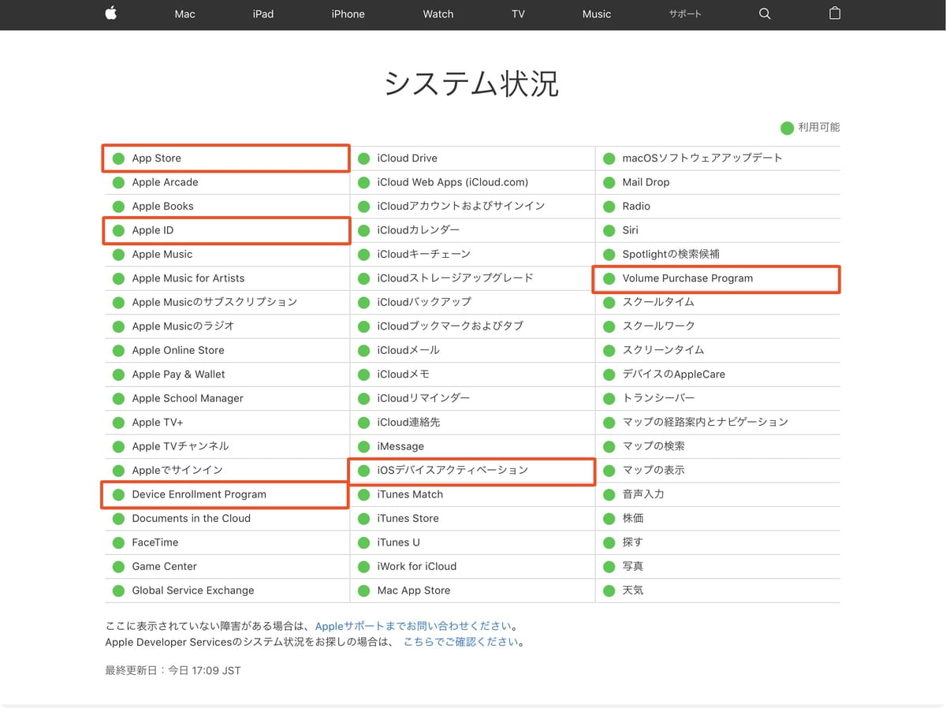
Task: Select Watch in the navigation bar
Action: pos(438,14)
